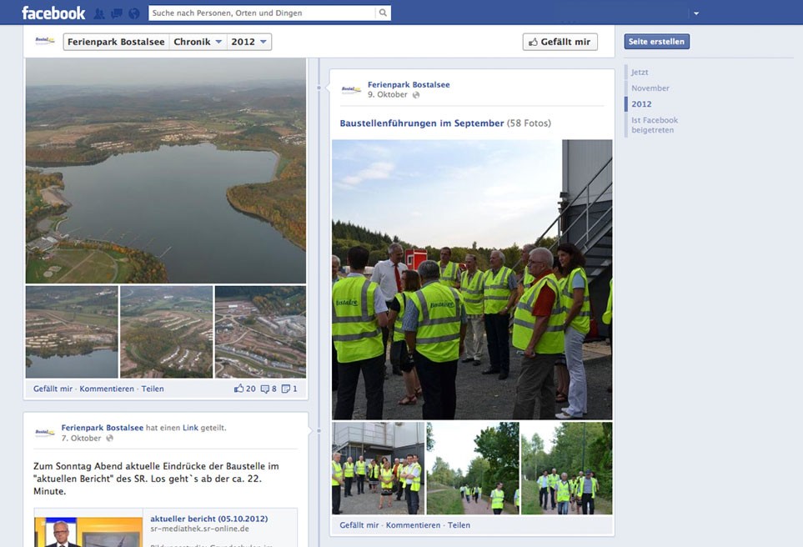The image size is (803, 547).
Task: Open the 9. Oktober timestamp
Action: coord(387,95)
